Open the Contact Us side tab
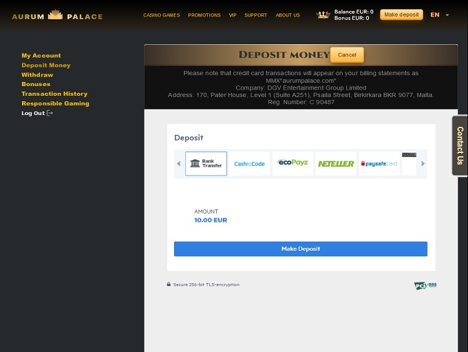The height and width of the screenshot is (352, 468). [x=460, y=145]
